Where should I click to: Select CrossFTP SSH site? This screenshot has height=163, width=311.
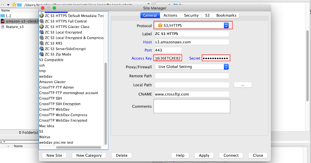coord(50,98)
